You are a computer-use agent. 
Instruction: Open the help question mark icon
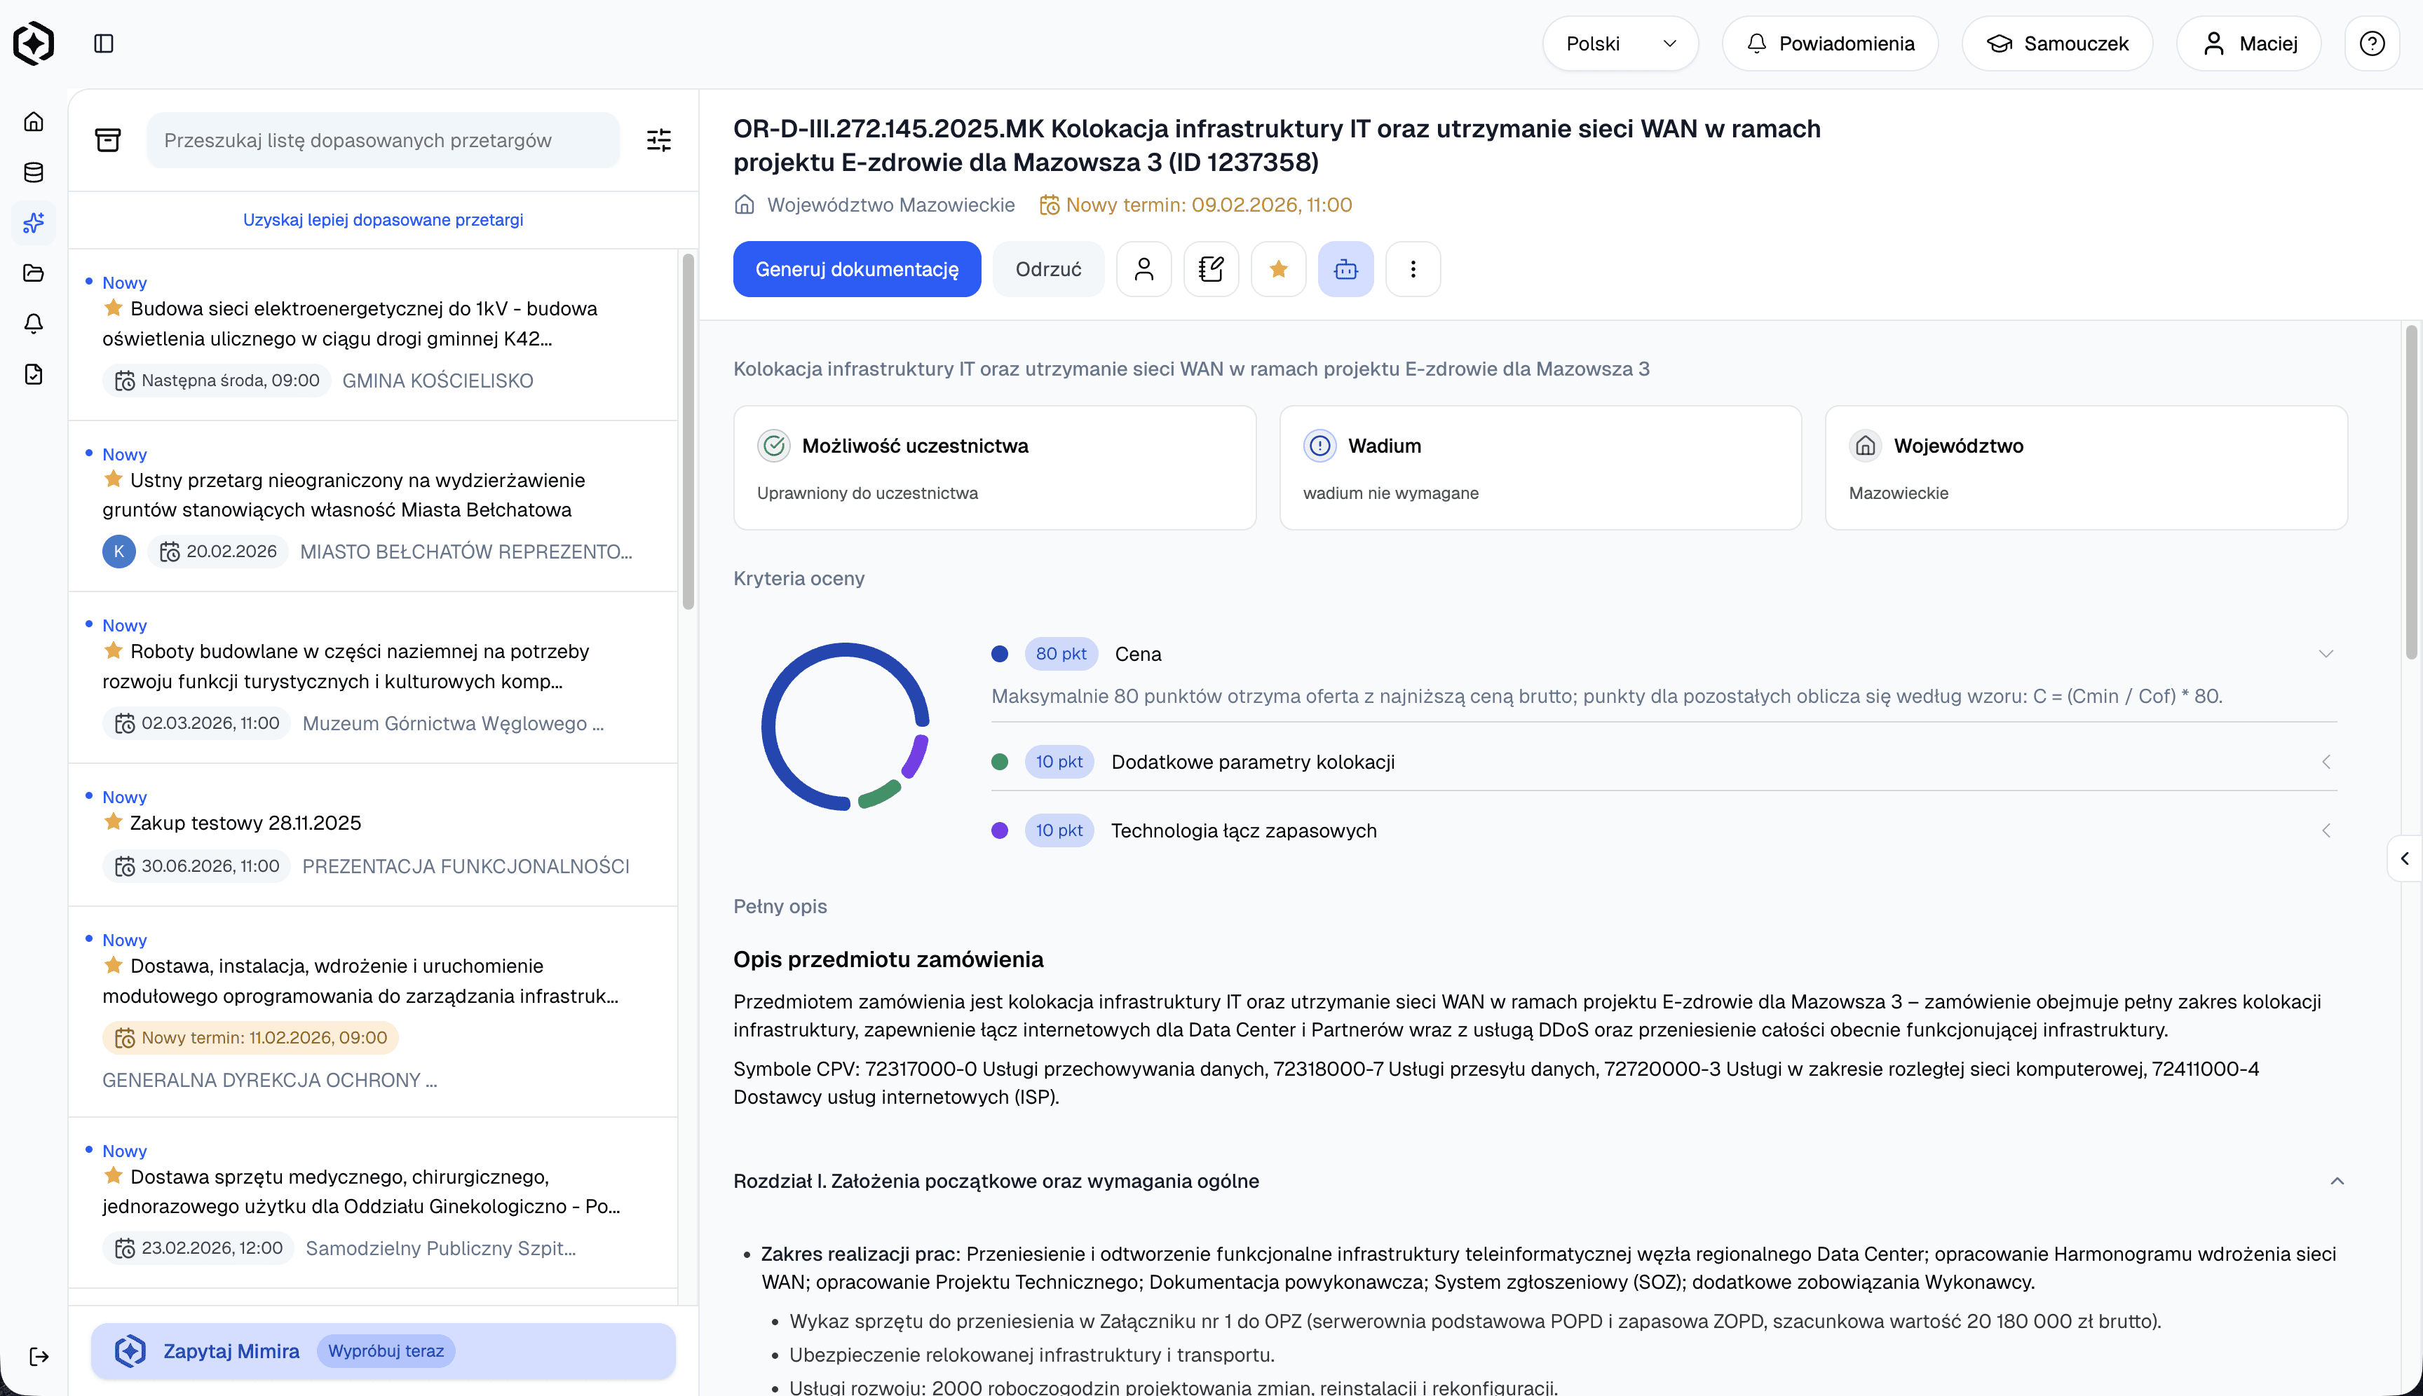2371,43
